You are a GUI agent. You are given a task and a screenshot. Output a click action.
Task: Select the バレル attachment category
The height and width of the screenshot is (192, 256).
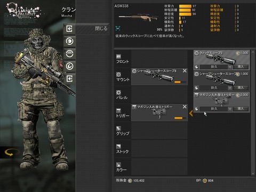click(123, 95)
